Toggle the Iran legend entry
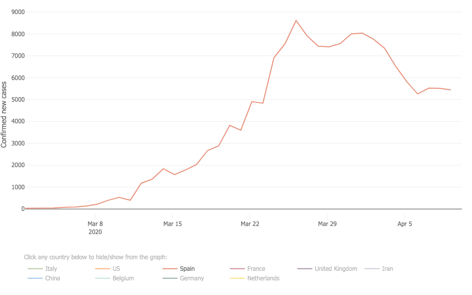This screenshot has width=472, height=295. (x=387, y=269)
